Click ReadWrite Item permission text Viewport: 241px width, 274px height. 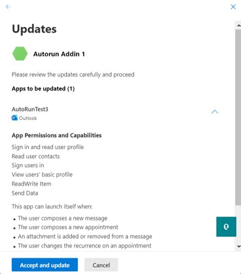31,184
